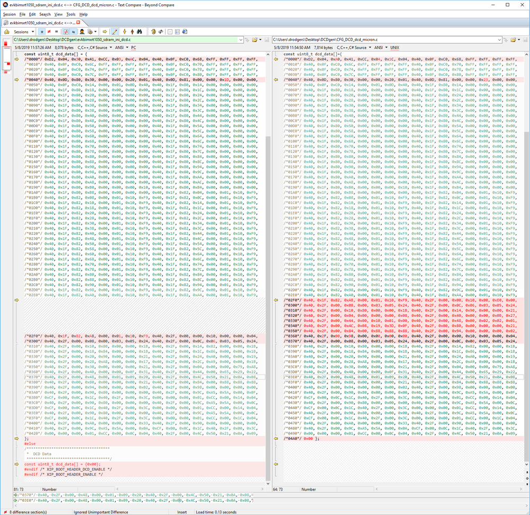Click the list-view toolbar icon
The height and width of the screenshot is (515, 530).
tap(177, 32)
